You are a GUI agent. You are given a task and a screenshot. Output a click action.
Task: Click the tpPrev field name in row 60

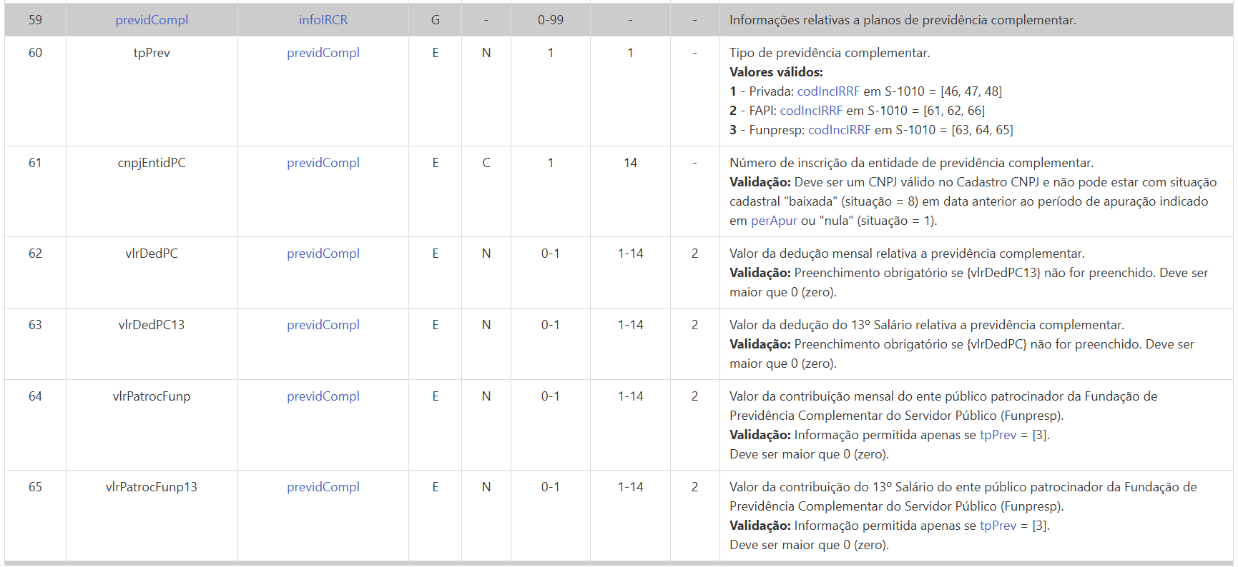point(152,53)
